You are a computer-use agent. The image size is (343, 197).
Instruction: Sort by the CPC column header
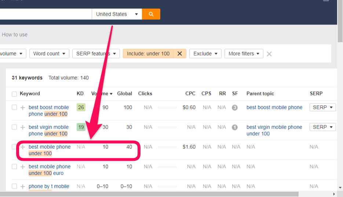[x=190, y=94]
